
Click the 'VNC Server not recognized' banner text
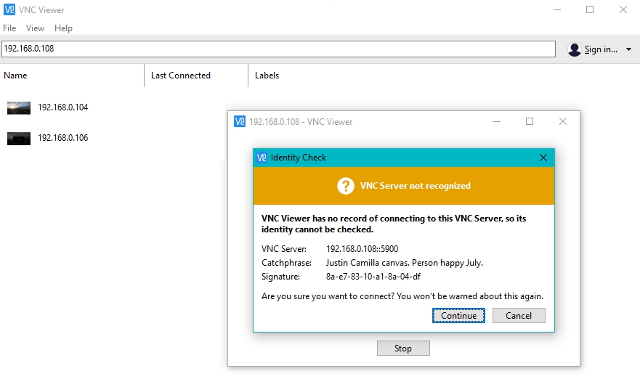click(415, 186)
